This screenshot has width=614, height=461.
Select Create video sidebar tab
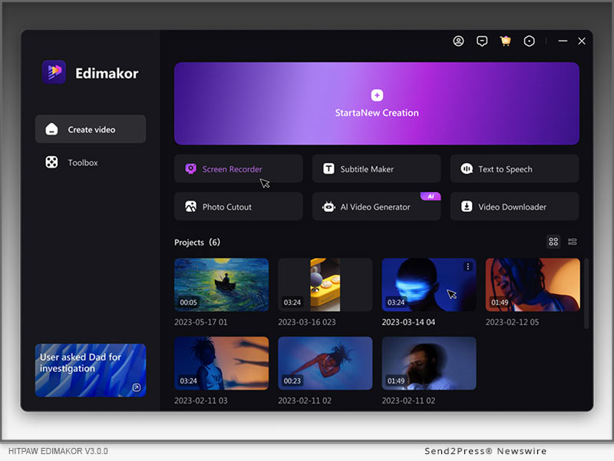coord(91,129)
